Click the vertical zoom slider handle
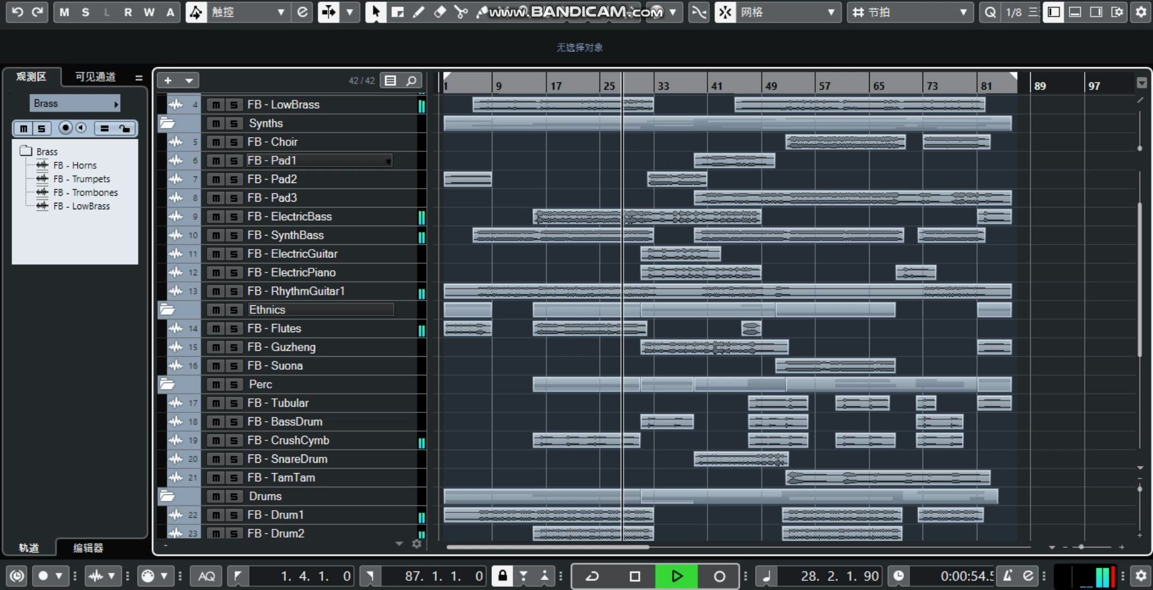 (x=1139, y=489)
